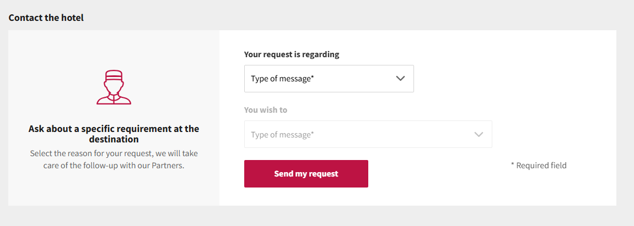Click the uniform shoulders of bellhop icon
The image size is (634, 226).
tap(114, 99)
